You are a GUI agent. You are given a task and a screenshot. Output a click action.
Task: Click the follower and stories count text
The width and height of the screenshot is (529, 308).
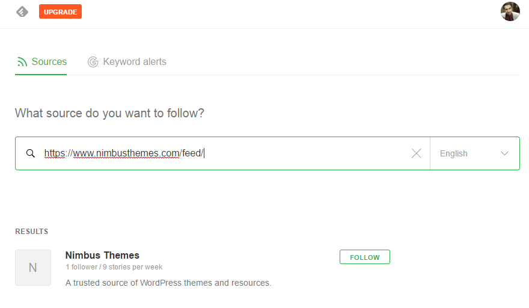click(x=114, y=267)
